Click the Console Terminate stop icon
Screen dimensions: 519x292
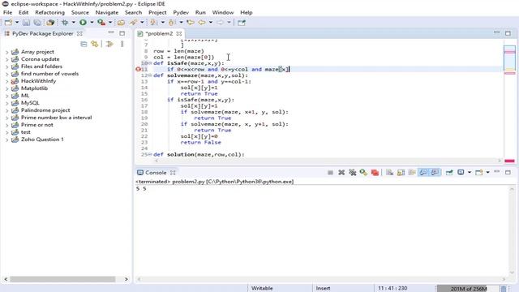330,173
